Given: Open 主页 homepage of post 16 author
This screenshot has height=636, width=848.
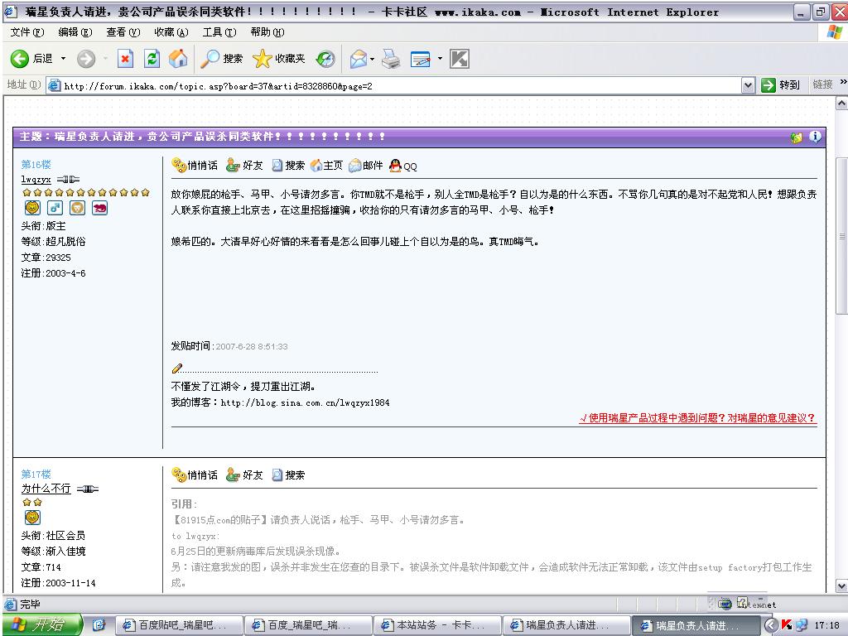Looking at the screenshot, I should pyautogui.click(x=326, y=165).
